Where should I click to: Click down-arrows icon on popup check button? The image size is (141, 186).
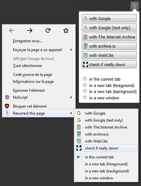click(86, 64)
